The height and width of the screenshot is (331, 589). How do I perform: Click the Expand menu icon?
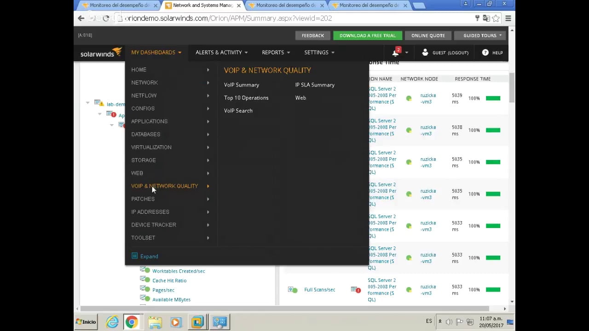(x=134, y=256)
